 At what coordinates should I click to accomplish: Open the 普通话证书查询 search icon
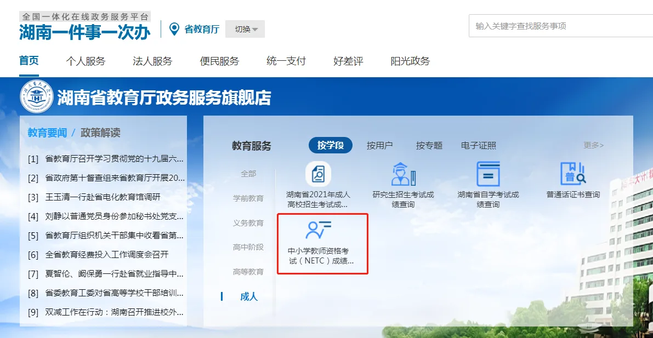pos(573,174)
